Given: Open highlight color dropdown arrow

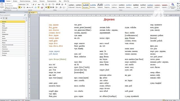Looking at the screenshot, I should [40, 7].
